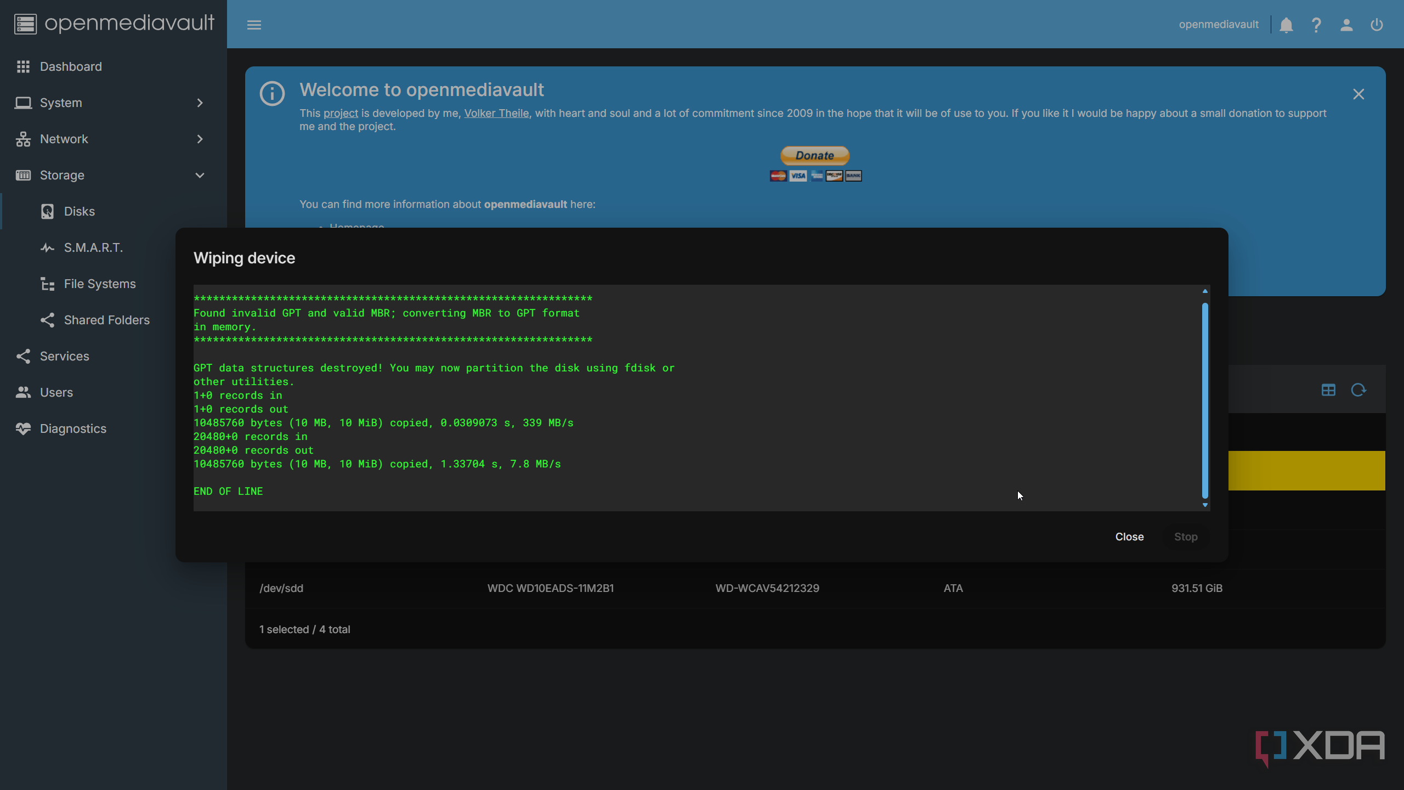Follow the Volker Theile link
Screen dimensions: 1404x790
(x=496, y=113)
